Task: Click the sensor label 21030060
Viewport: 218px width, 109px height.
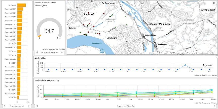Action: coord(12,5)
